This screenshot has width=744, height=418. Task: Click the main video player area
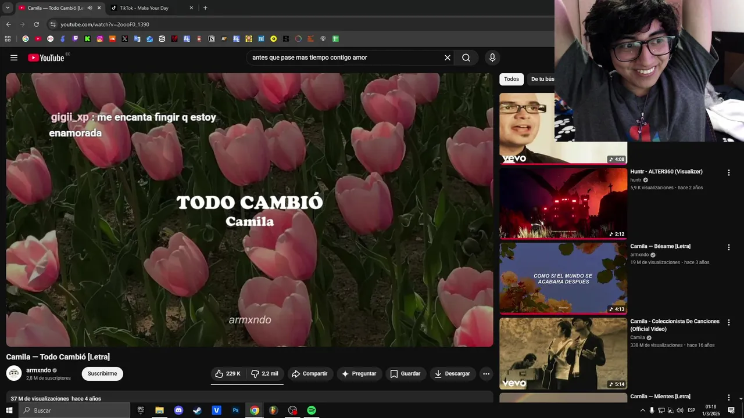click(249, 210)
